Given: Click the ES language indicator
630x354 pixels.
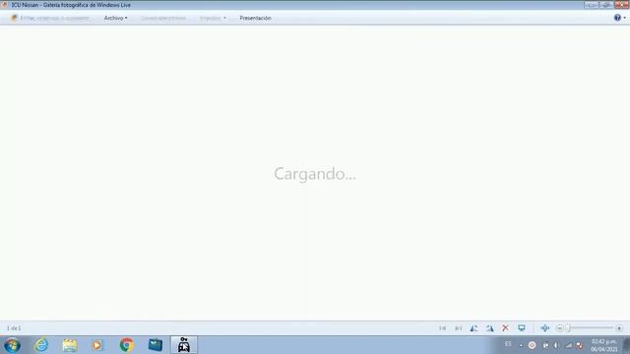Looking at the screenshot, I should coord(508,344).
